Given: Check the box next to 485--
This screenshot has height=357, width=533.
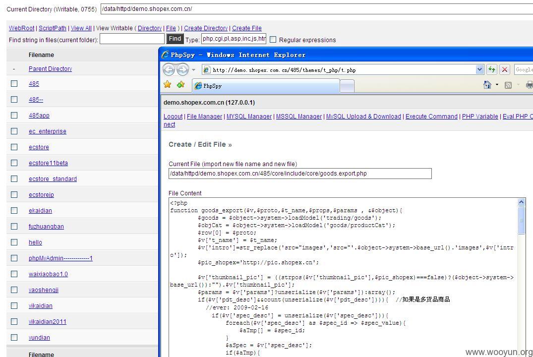Looking at the screenshot, I should [14, 99].
